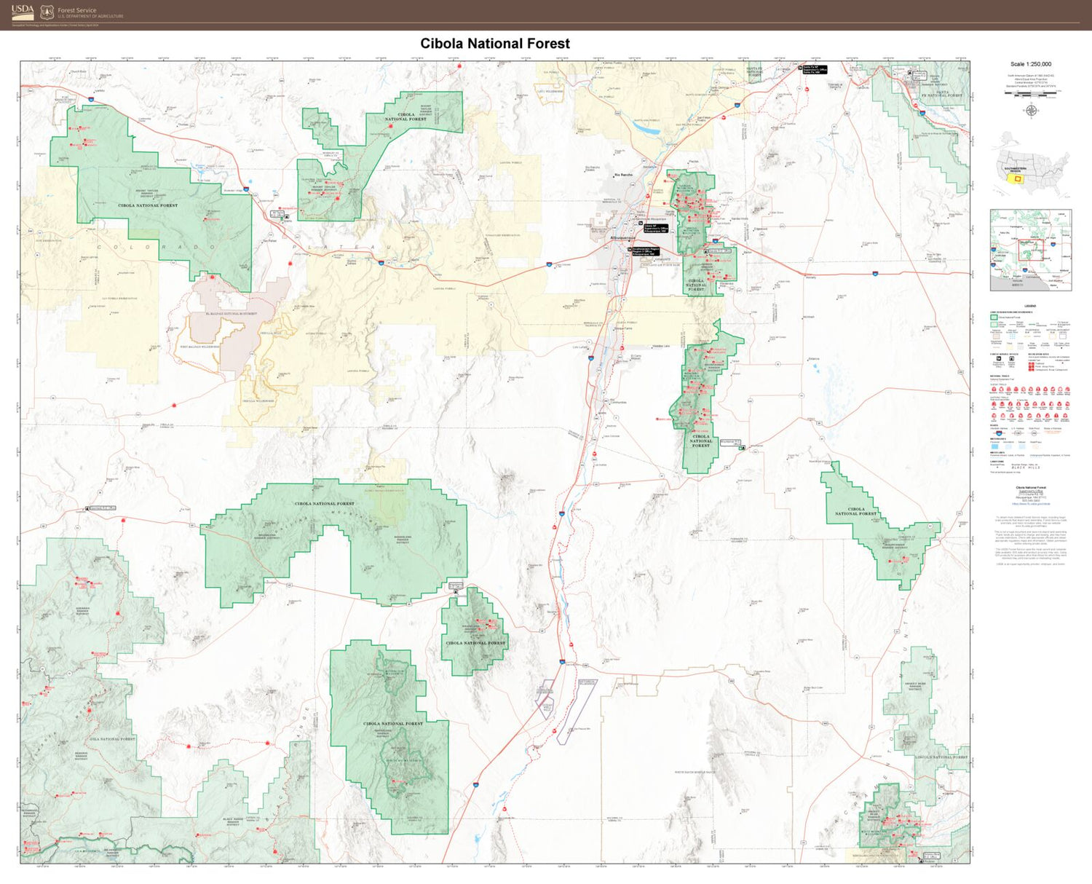Open the fs.usda.gov/cibola website link
This screenshot has width=1092, height=884.
(x=1031, y=504)
